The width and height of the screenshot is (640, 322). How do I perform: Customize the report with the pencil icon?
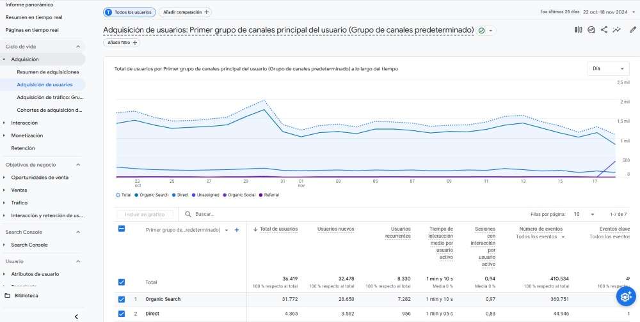coord(633,30)
